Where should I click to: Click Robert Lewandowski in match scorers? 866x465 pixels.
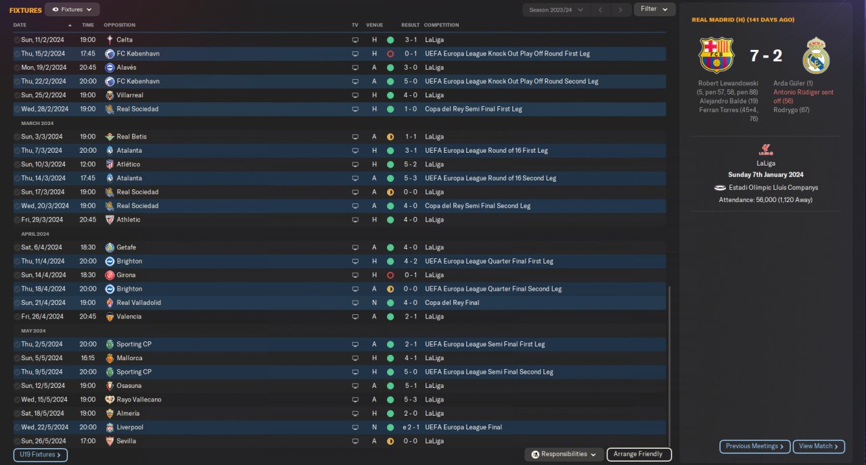point(729,83)
